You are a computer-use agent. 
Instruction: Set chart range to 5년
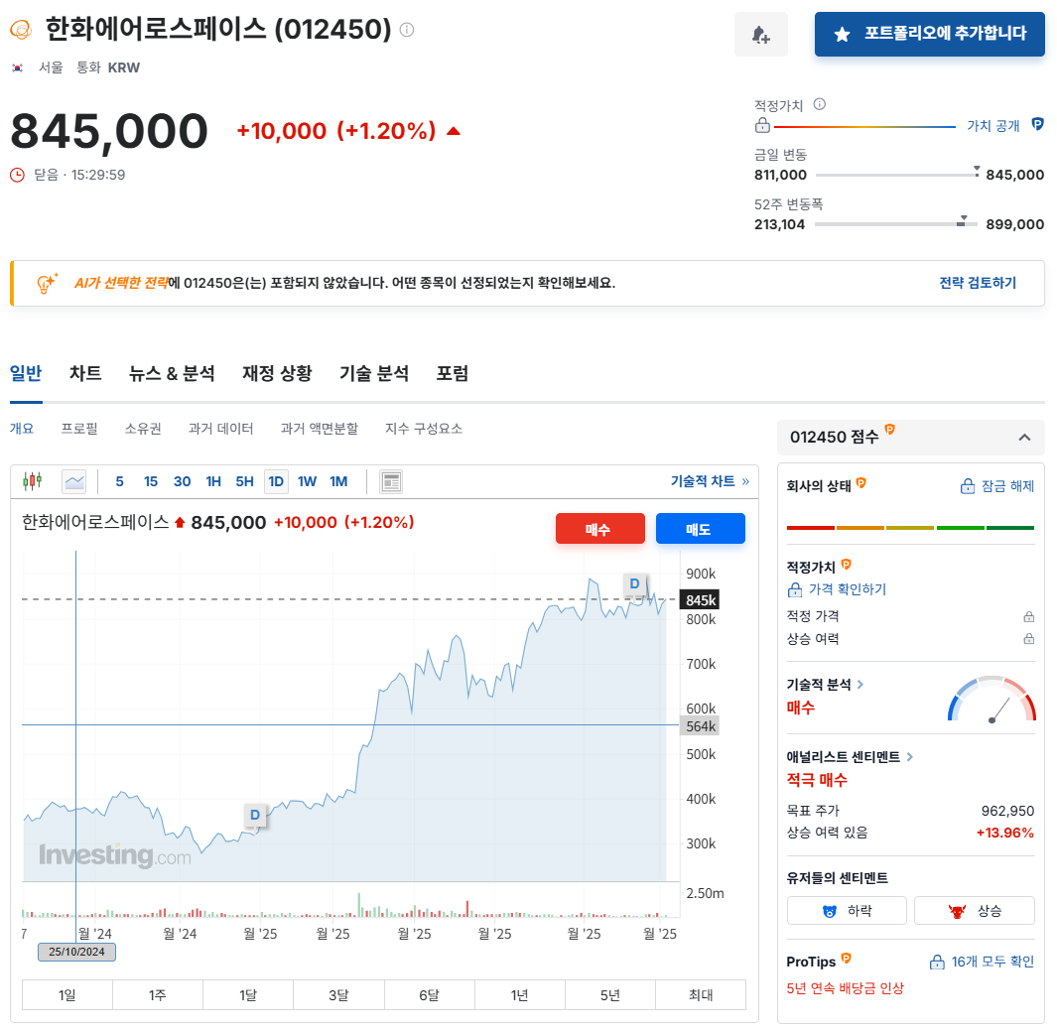[609, 994]
